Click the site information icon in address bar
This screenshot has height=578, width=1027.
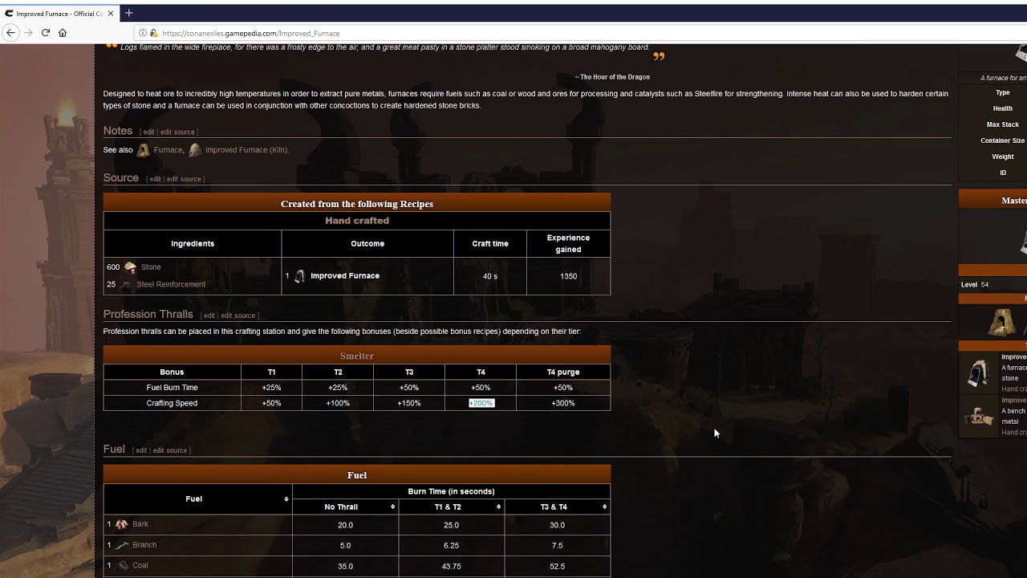(143, 33)
